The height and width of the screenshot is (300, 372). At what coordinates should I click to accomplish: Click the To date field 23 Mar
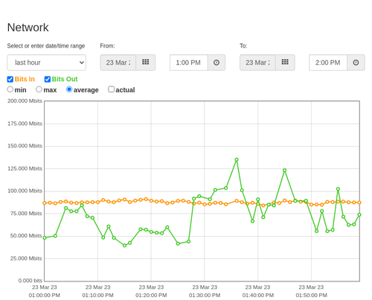(x=257, y=63)
